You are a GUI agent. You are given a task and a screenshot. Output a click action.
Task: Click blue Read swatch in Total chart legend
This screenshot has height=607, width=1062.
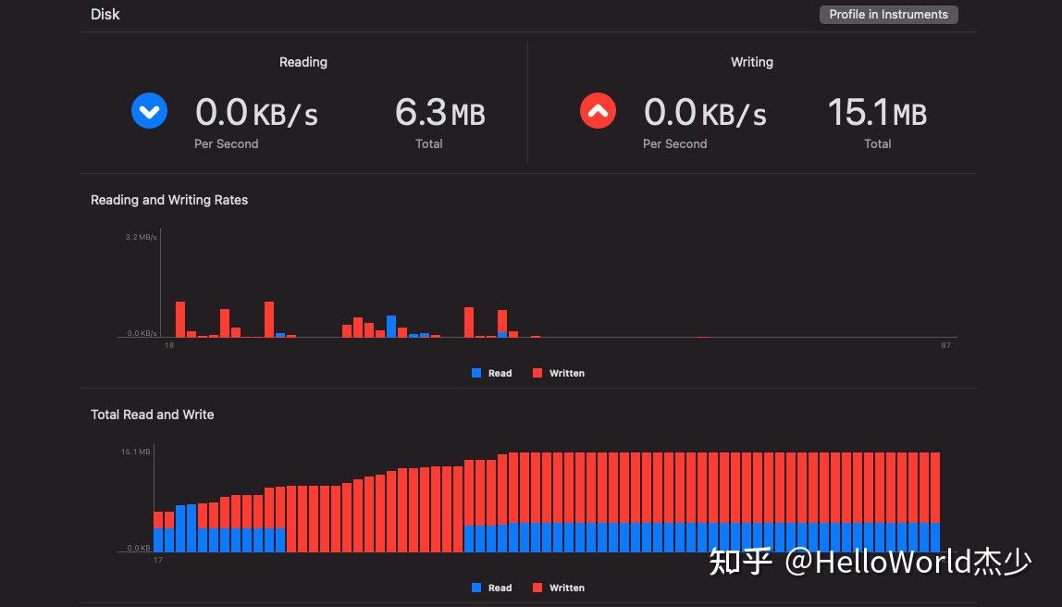(476, 588)
